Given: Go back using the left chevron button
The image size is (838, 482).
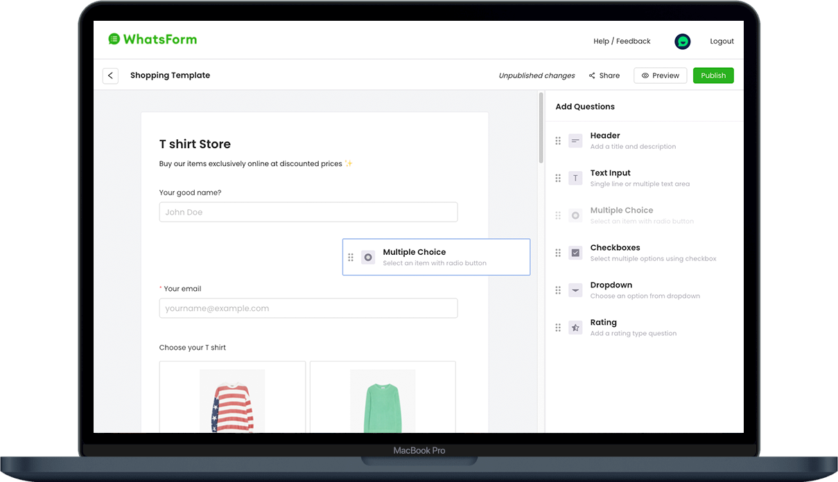Looking at the screenshot, I should coord(110,75).
